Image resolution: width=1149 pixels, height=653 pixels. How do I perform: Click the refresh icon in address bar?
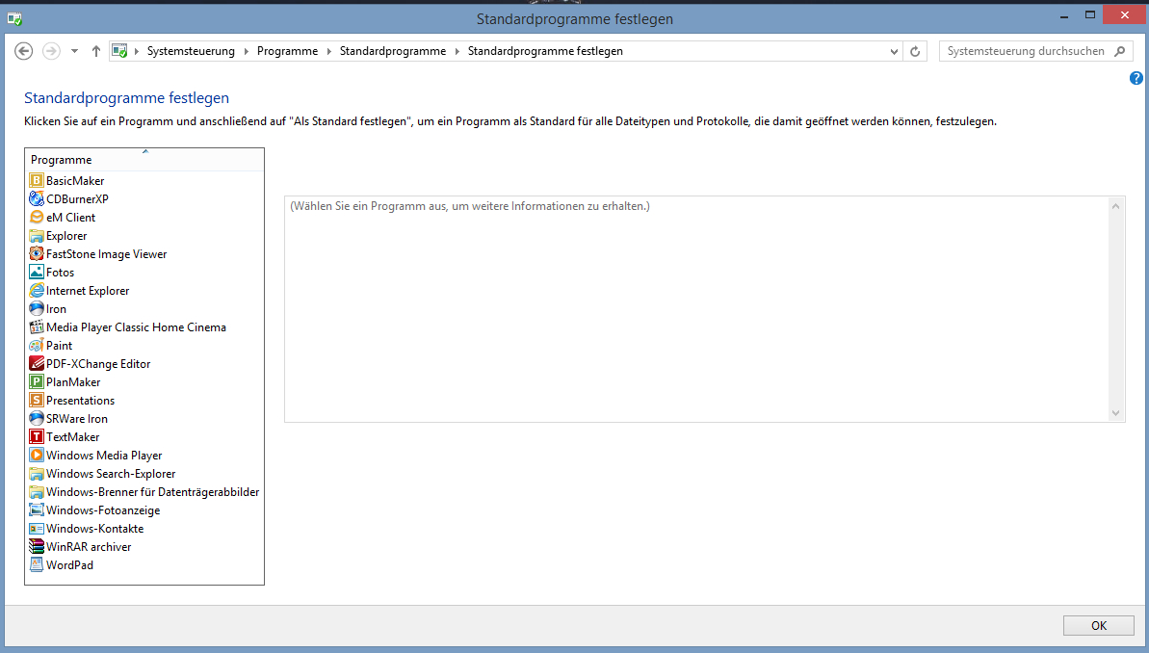pos(915,51)
